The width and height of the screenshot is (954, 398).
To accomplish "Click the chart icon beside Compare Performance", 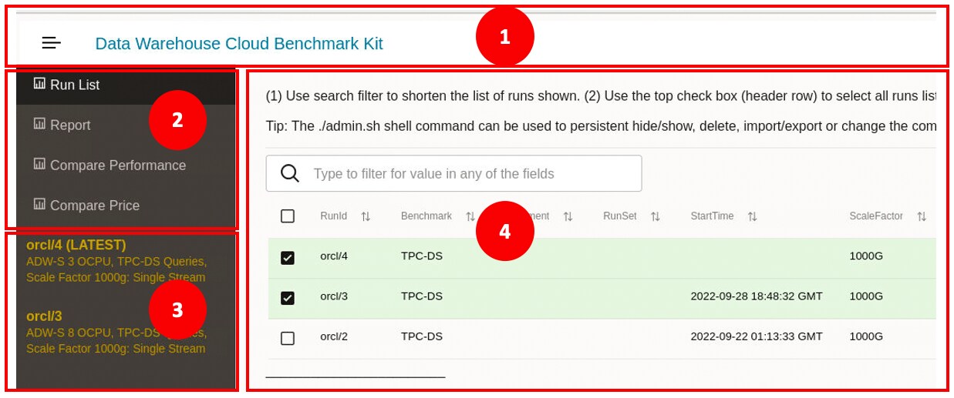I will tap(39, 164).
